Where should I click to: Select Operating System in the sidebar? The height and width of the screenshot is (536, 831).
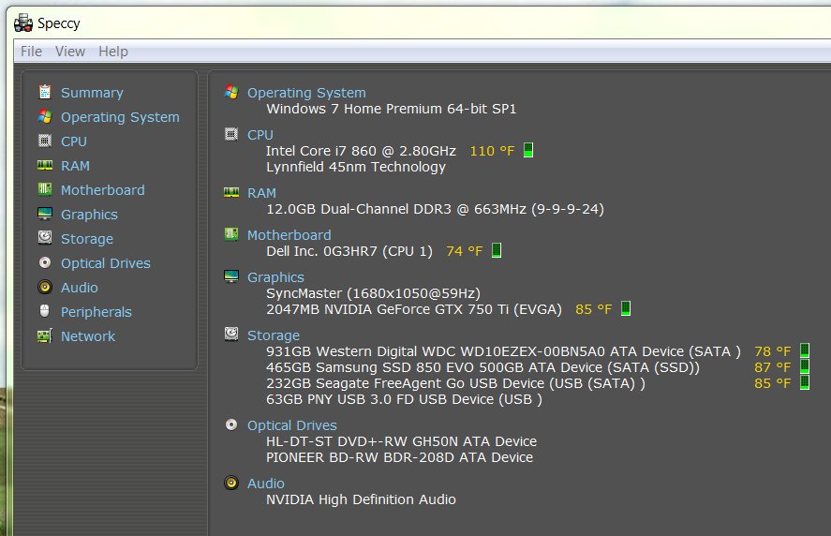tap(120, 117)
